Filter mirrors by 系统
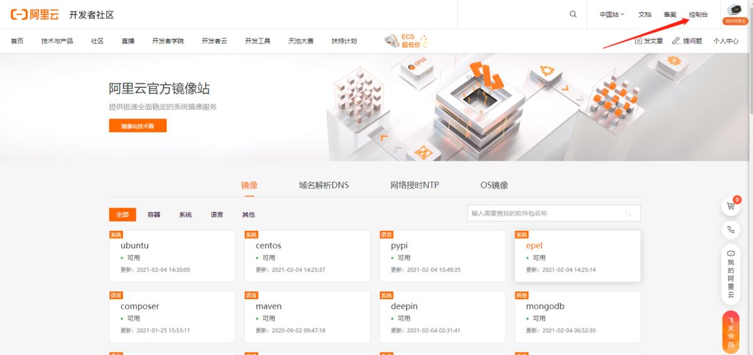753x355 pixels. click(x=185, y=215)
